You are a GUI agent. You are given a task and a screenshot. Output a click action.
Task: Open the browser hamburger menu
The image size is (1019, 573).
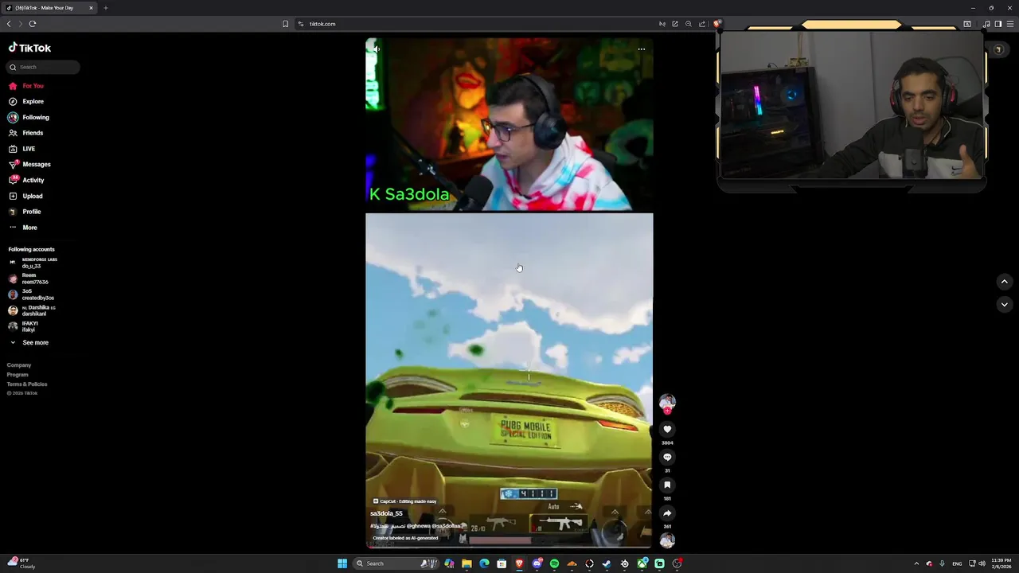[x=1010, y=24]
